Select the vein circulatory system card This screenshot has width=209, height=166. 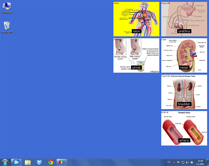[x=136, y=19]
